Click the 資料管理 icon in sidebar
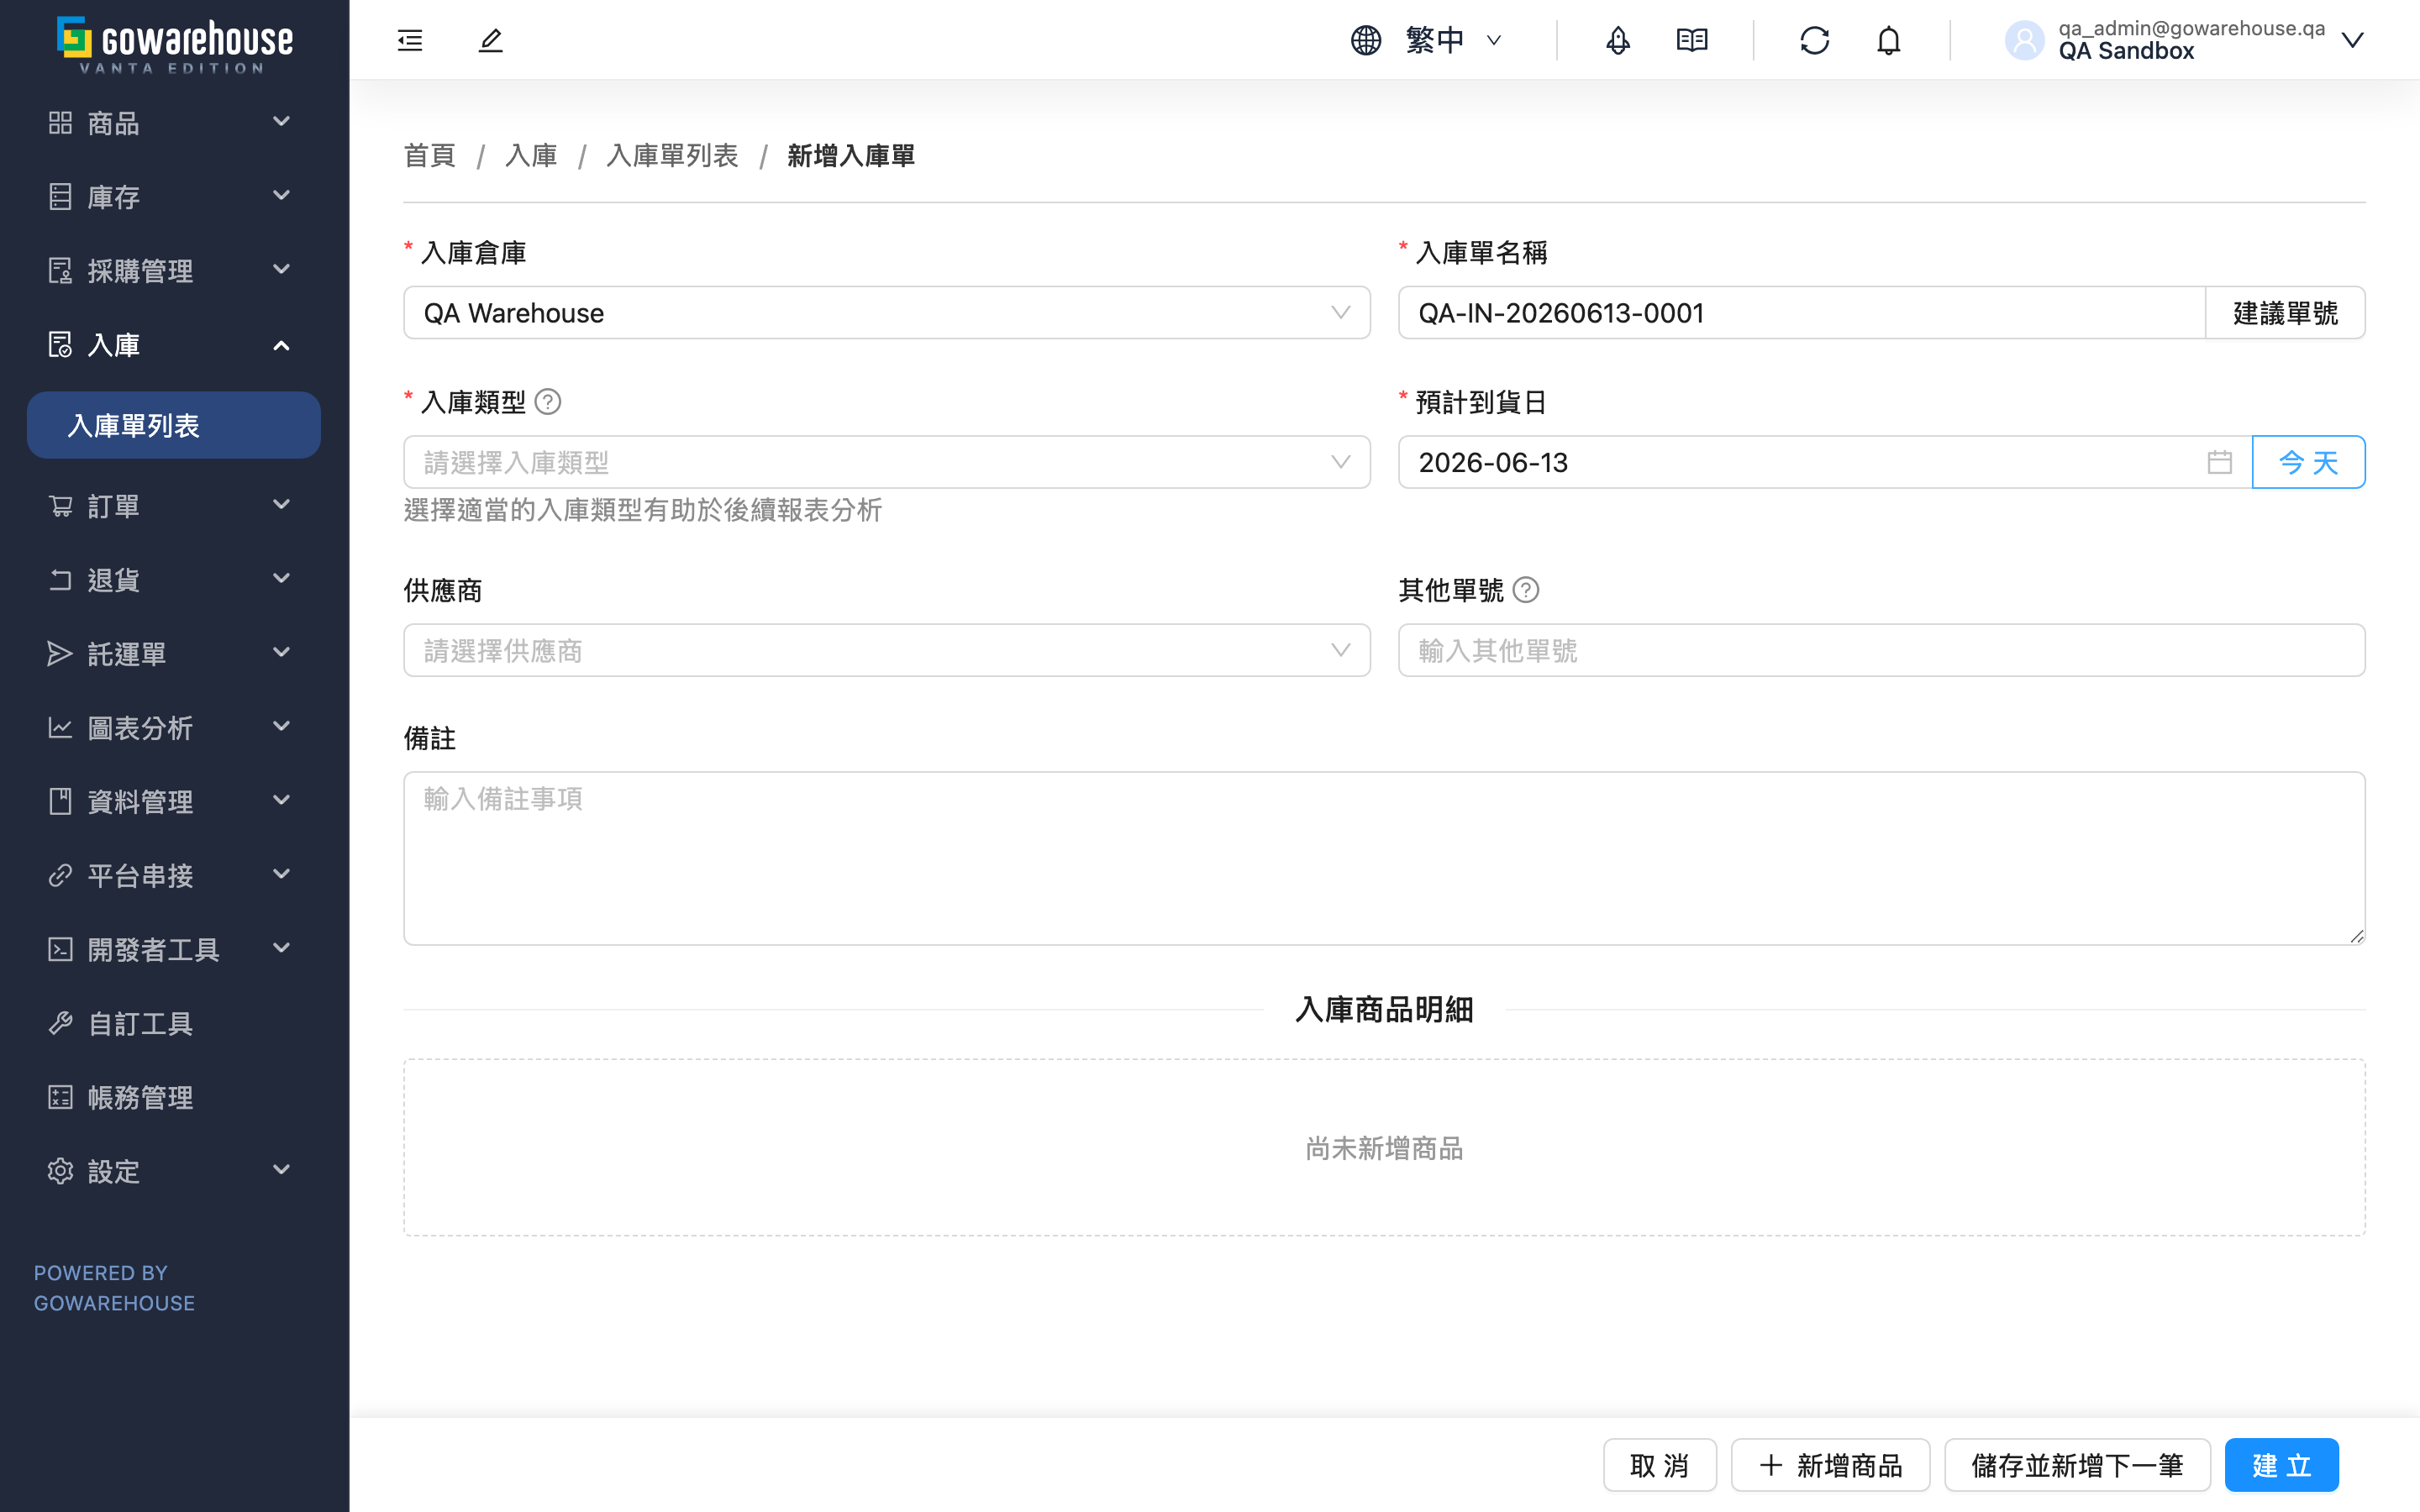This screenshot has height=1512, width=2420. point(60,802)
